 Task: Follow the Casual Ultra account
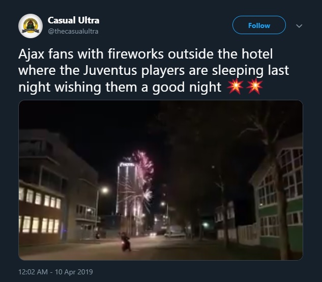coord(259,25)
